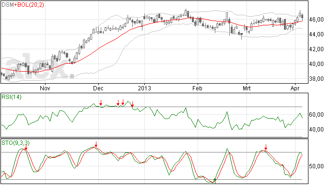This screenshot has width=331, height=185.
Task: Click the 60,00 RSI axis label
Action: pos(316,115)
